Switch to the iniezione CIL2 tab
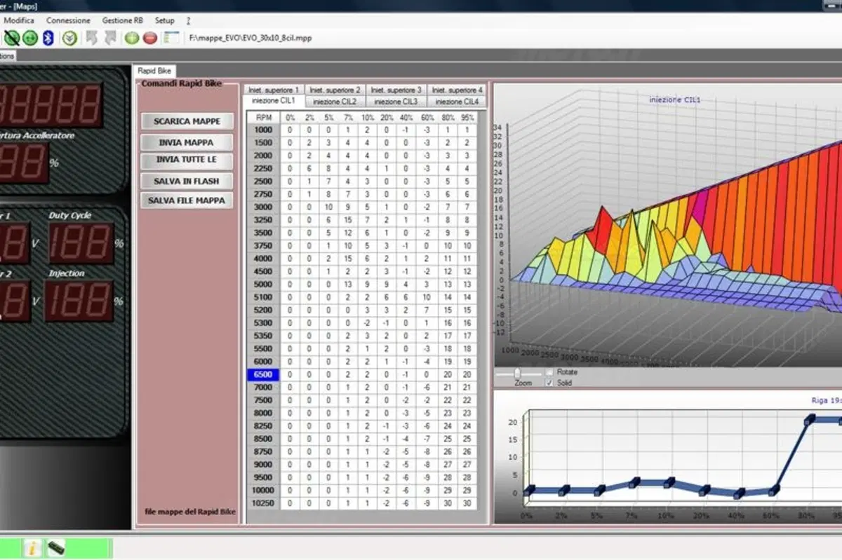 335,102
